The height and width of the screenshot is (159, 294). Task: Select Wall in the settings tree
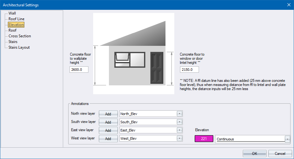[12, 13]
